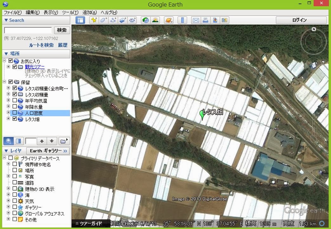Toggle sunlight across the landscape icon

[x=155, y=20]
